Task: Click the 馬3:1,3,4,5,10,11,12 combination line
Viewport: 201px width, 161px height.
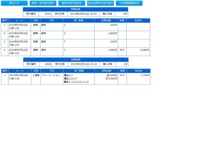Action: 76,82
